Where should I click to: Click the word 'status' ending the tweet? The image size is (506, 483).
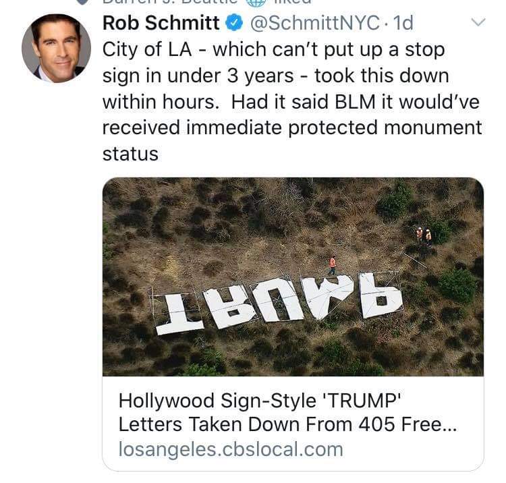click(130, 153)
